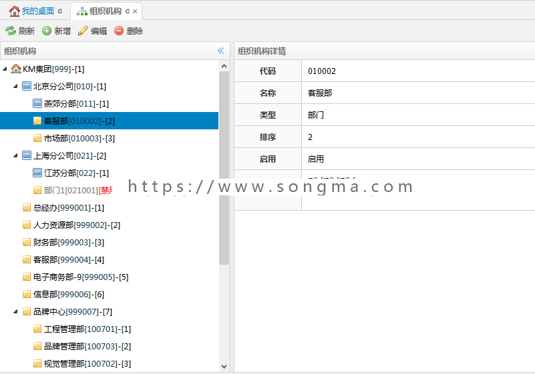The height and width of the screenshot is (374, 535).
Task: Click the home icon of 我的桌面 tab
Action: (x=14, y=11)
